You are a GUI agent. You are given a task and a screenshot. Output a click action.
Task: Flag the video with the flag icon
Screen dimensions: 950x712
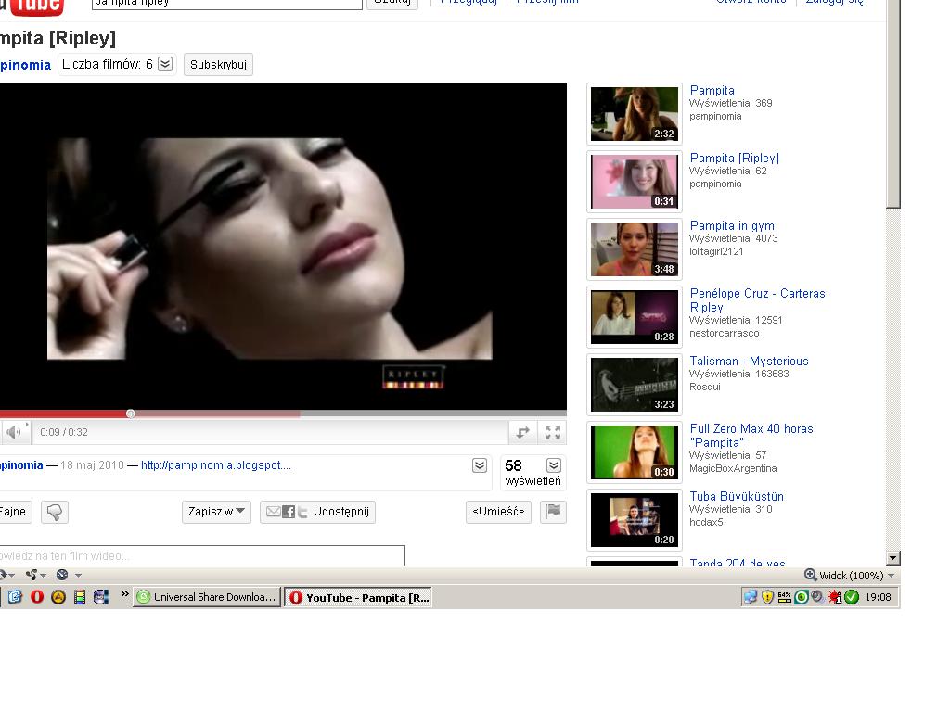[x=553, y=511]
